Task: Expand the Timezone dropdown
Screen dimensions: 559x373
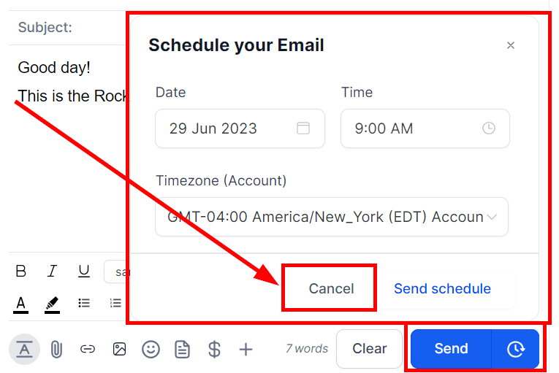Action: click(332, 217)
